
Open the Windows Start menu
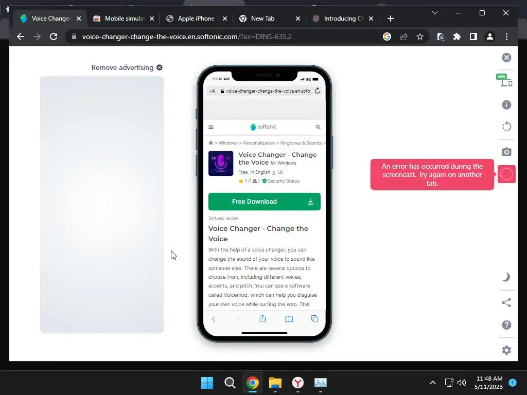click(207, 383)
